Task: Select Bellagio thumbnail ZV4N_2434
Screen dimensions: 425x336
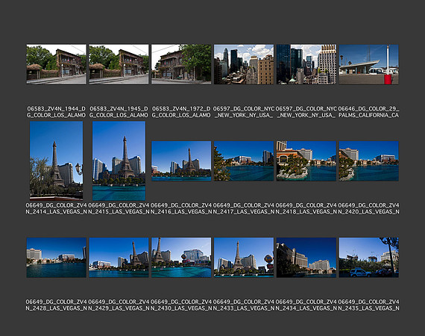Action: point(306,258)
